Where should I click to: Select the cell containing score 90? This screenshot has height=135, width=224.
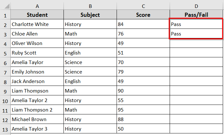click(143, 91)
